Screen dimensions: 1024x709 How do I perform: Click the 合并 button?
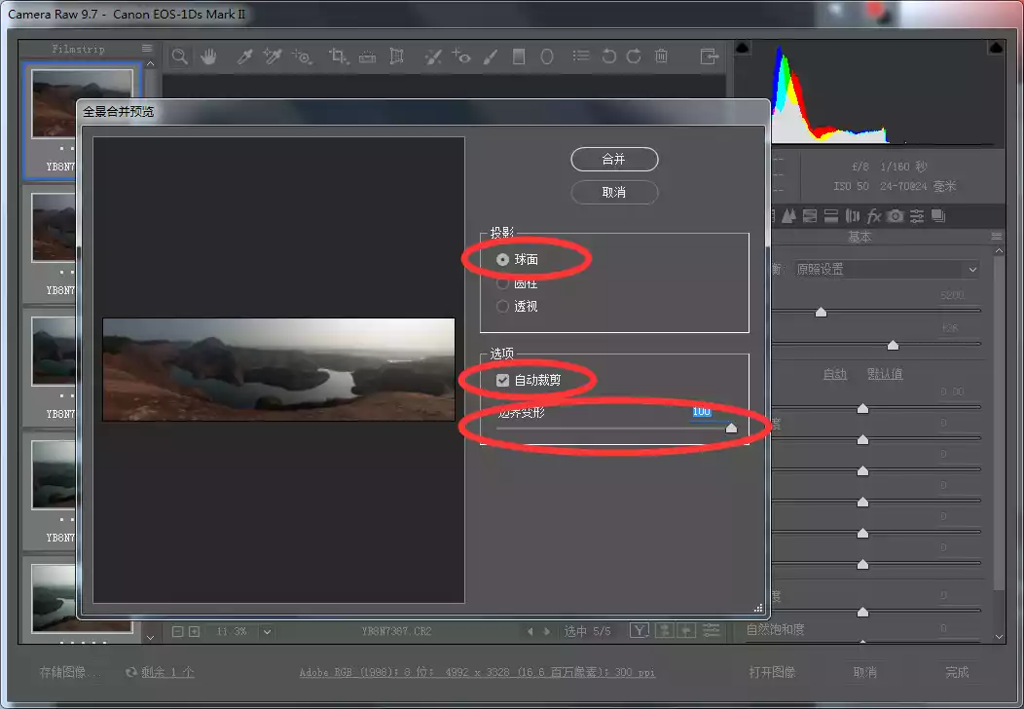click(x=614, y=160)
